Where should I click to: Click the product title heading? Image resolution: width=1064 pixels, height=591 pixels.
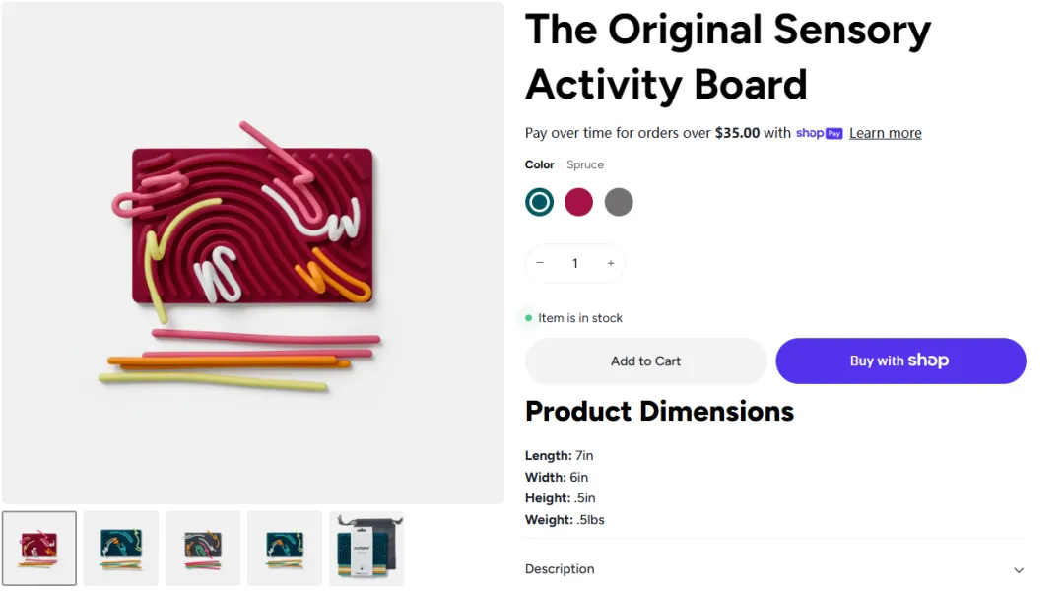(x=728, y=57)
